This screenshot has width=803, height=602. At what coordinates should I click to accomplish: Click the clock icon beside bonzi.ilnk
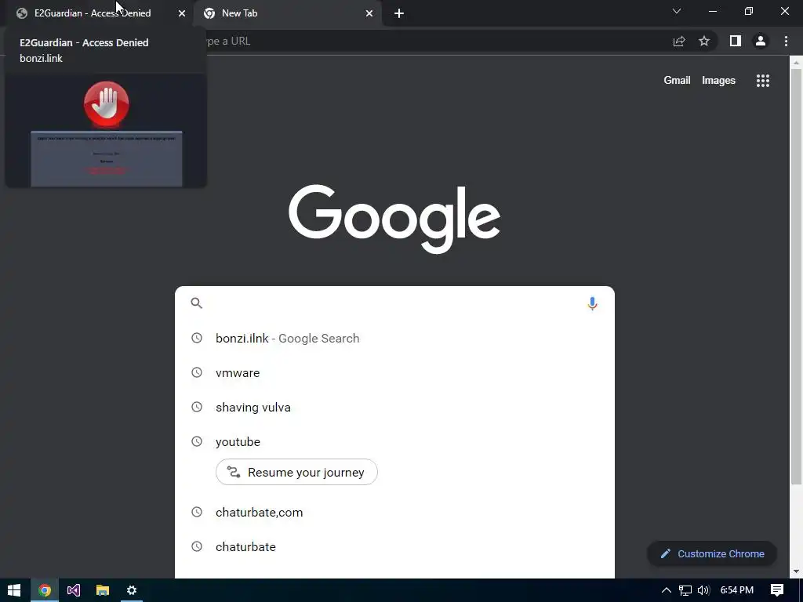point(197,338)
